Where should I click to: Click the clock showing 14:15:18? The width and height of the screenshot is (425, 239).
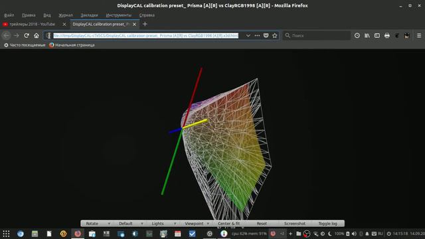point(400,234)
